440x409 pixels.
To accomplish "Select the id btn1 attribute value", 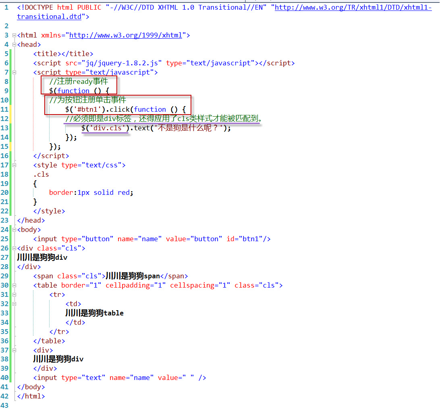I will pyautogui.click(x=251, y=239).
